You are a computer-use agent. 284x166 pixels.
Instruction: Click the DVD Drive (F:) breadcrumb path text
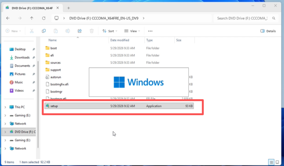coord(104,18)
